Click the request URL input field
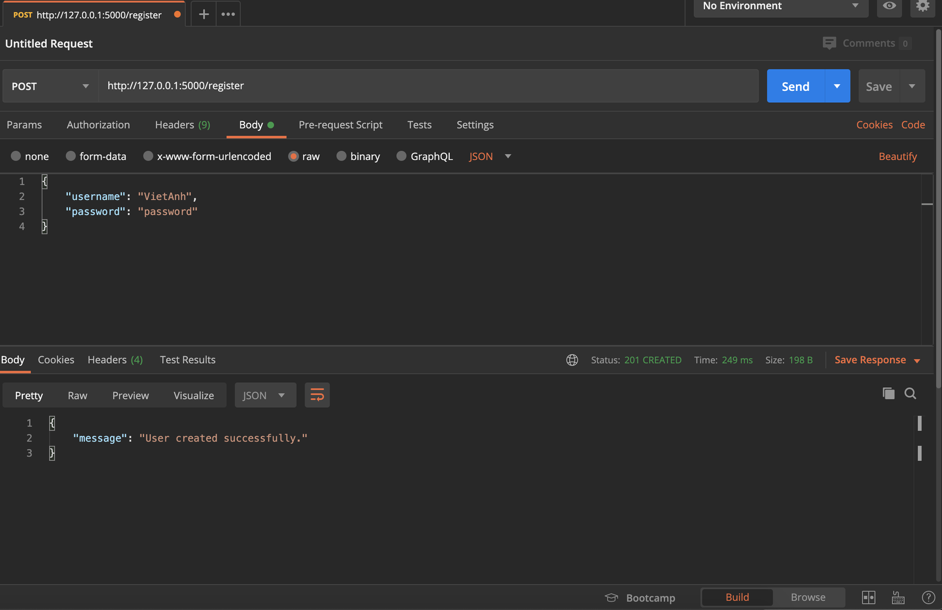This screenshot has height=610, width=942. pyautogui.click(x=428, y=86)
